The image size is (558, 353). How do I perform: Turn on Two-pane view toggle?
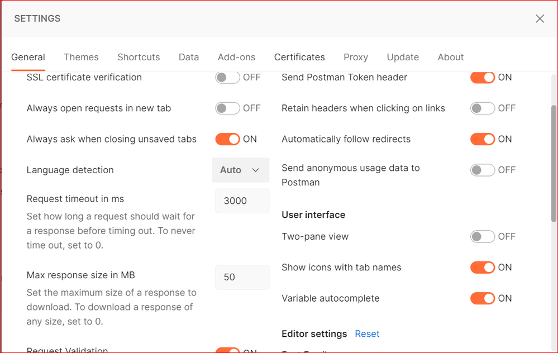(483, 237)
